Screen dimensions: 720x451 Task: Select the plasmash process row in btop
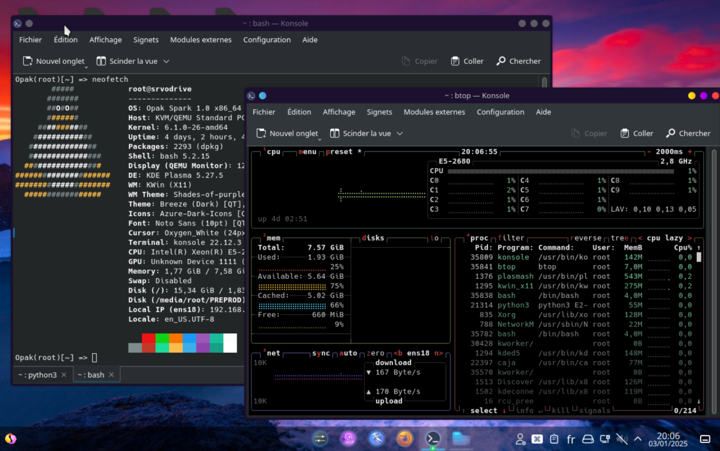click(581, 276)
